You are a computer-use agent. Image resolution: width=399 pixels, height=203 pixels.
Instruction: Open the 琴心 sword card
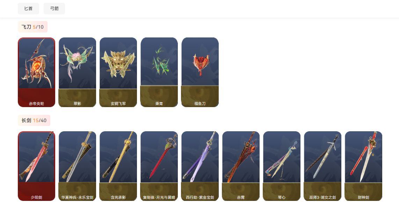282,166
